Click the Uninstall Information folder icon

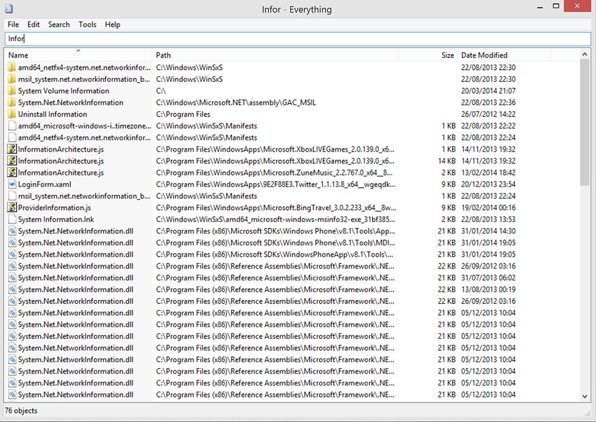coord(12,115)
